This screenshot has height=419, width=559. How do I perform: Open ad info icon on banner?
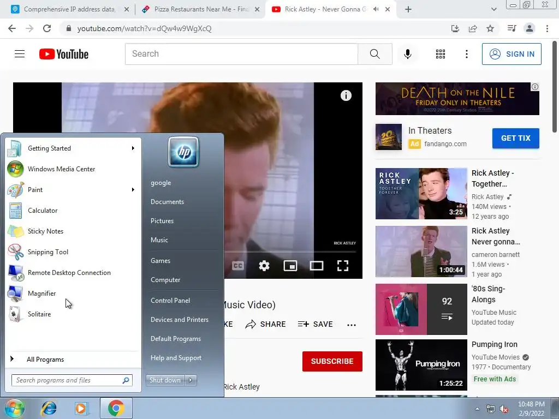[x=535, y=87]
